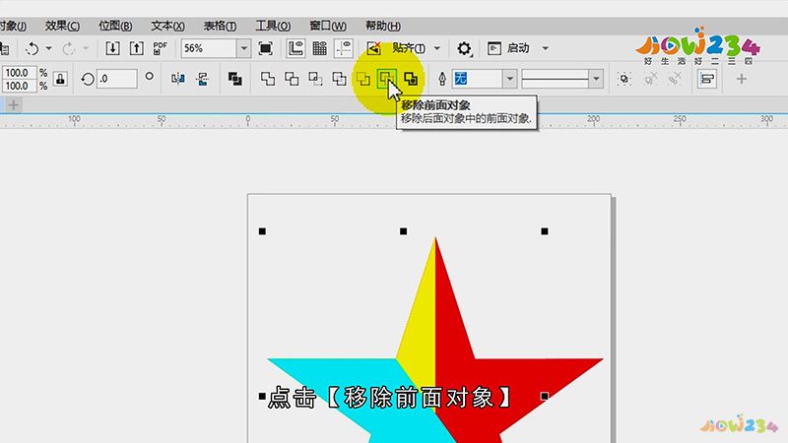The width and height of the screenshot is (788, 443).
Task: Open the zoom level dropdown arrow
Action: (x=243, y=48)
